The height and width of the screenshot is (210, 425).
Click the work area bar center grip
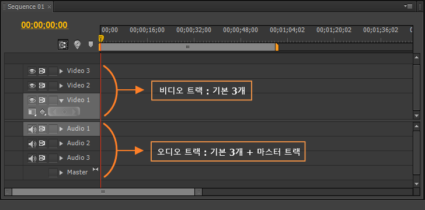pyautogui.click(x=187, y=47)
